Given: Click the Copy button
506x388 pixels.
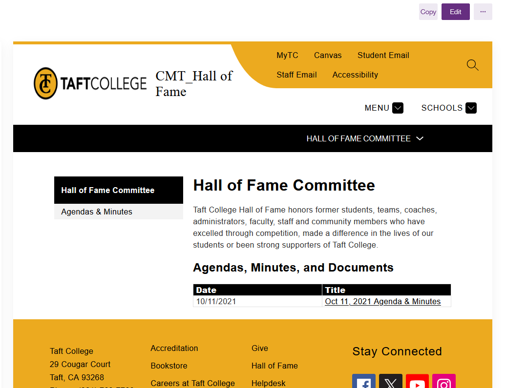Looking at the screenshot, I should tap(428, 12).
